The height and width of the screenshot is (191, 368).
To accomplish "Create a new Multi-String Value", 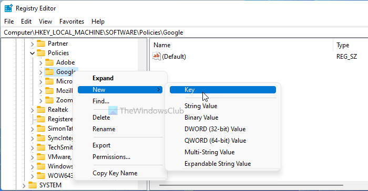I will pyautogui.click(x=223, y=152).
